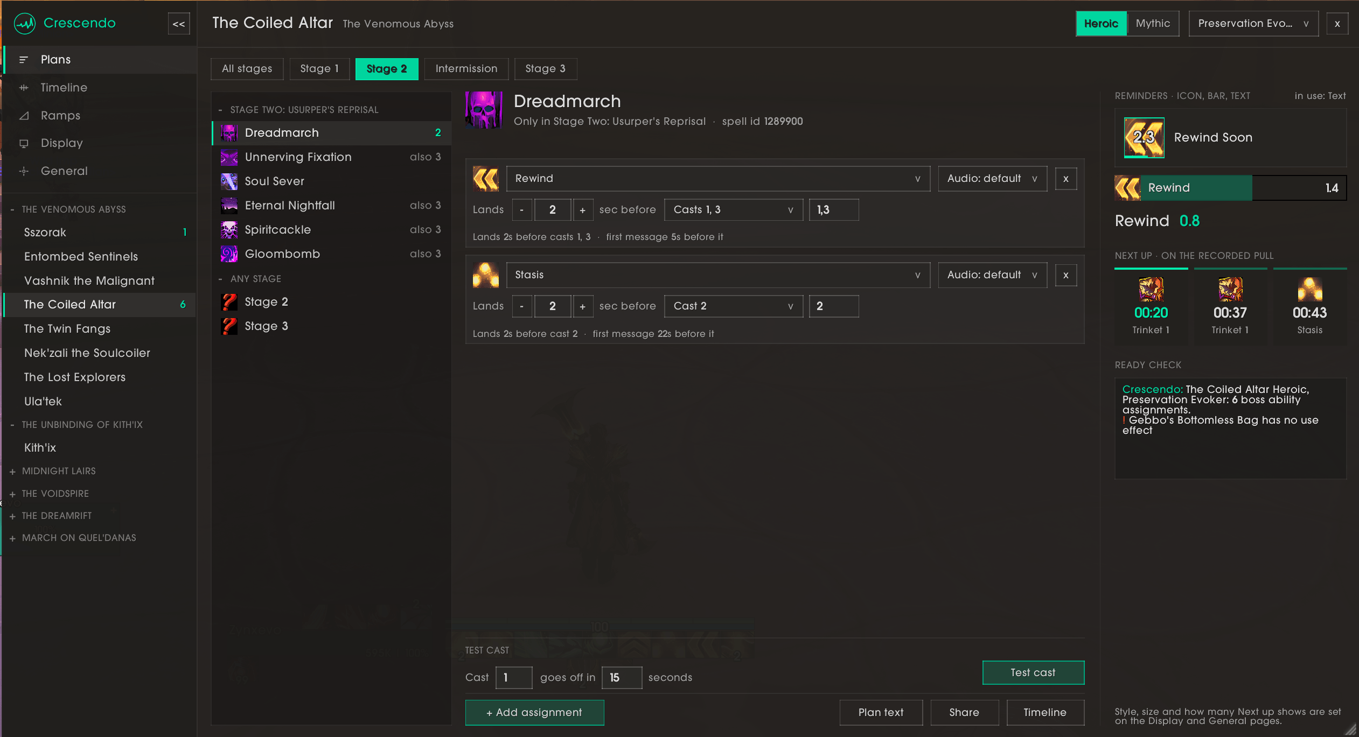Viewport: 1359px width, 737px height.
Task: Open the General sidebar page
Action: click(x=100, y=171)
